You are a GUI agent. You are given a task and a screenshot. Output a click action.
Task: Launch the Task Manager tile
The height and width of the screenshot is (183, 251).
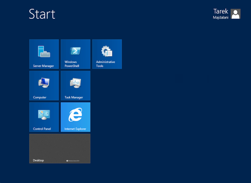click(x=76, y=86)
